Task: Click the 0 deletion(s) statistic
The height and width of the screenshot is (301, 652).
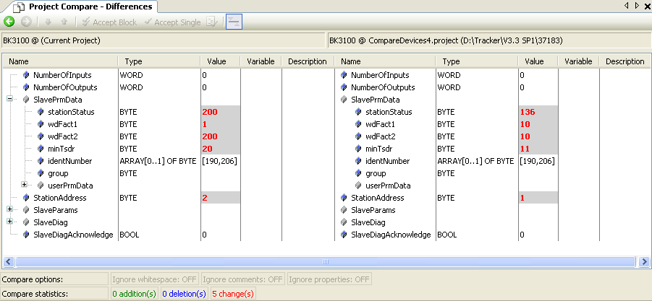Action: 184,294
